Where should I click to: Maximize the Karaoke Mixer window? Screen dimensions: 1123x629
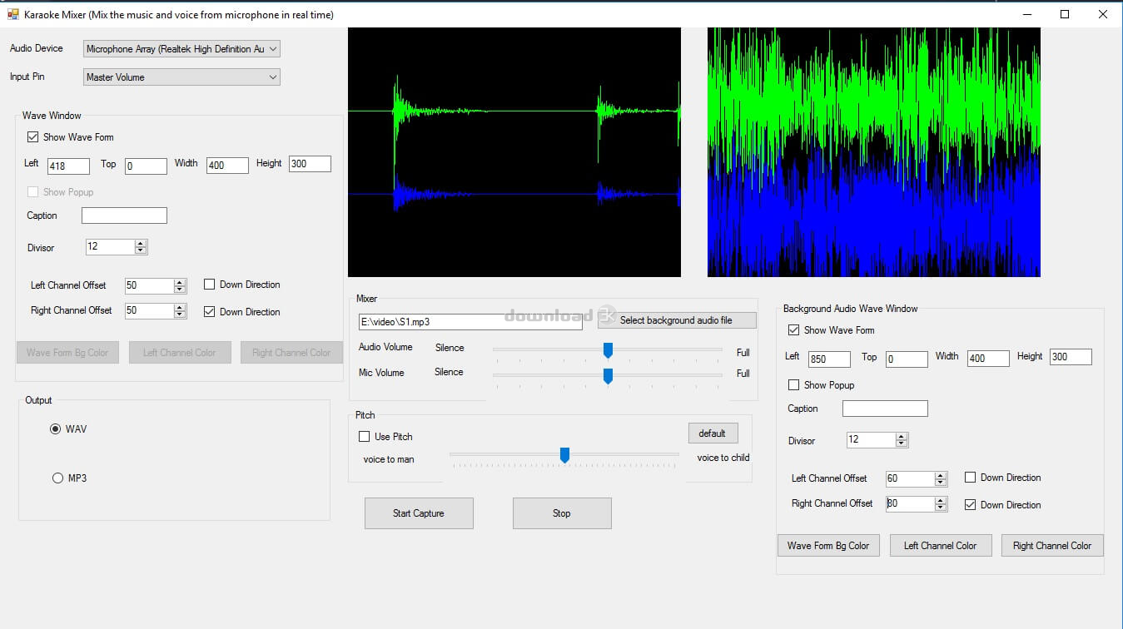click(x=1065, y=14)
